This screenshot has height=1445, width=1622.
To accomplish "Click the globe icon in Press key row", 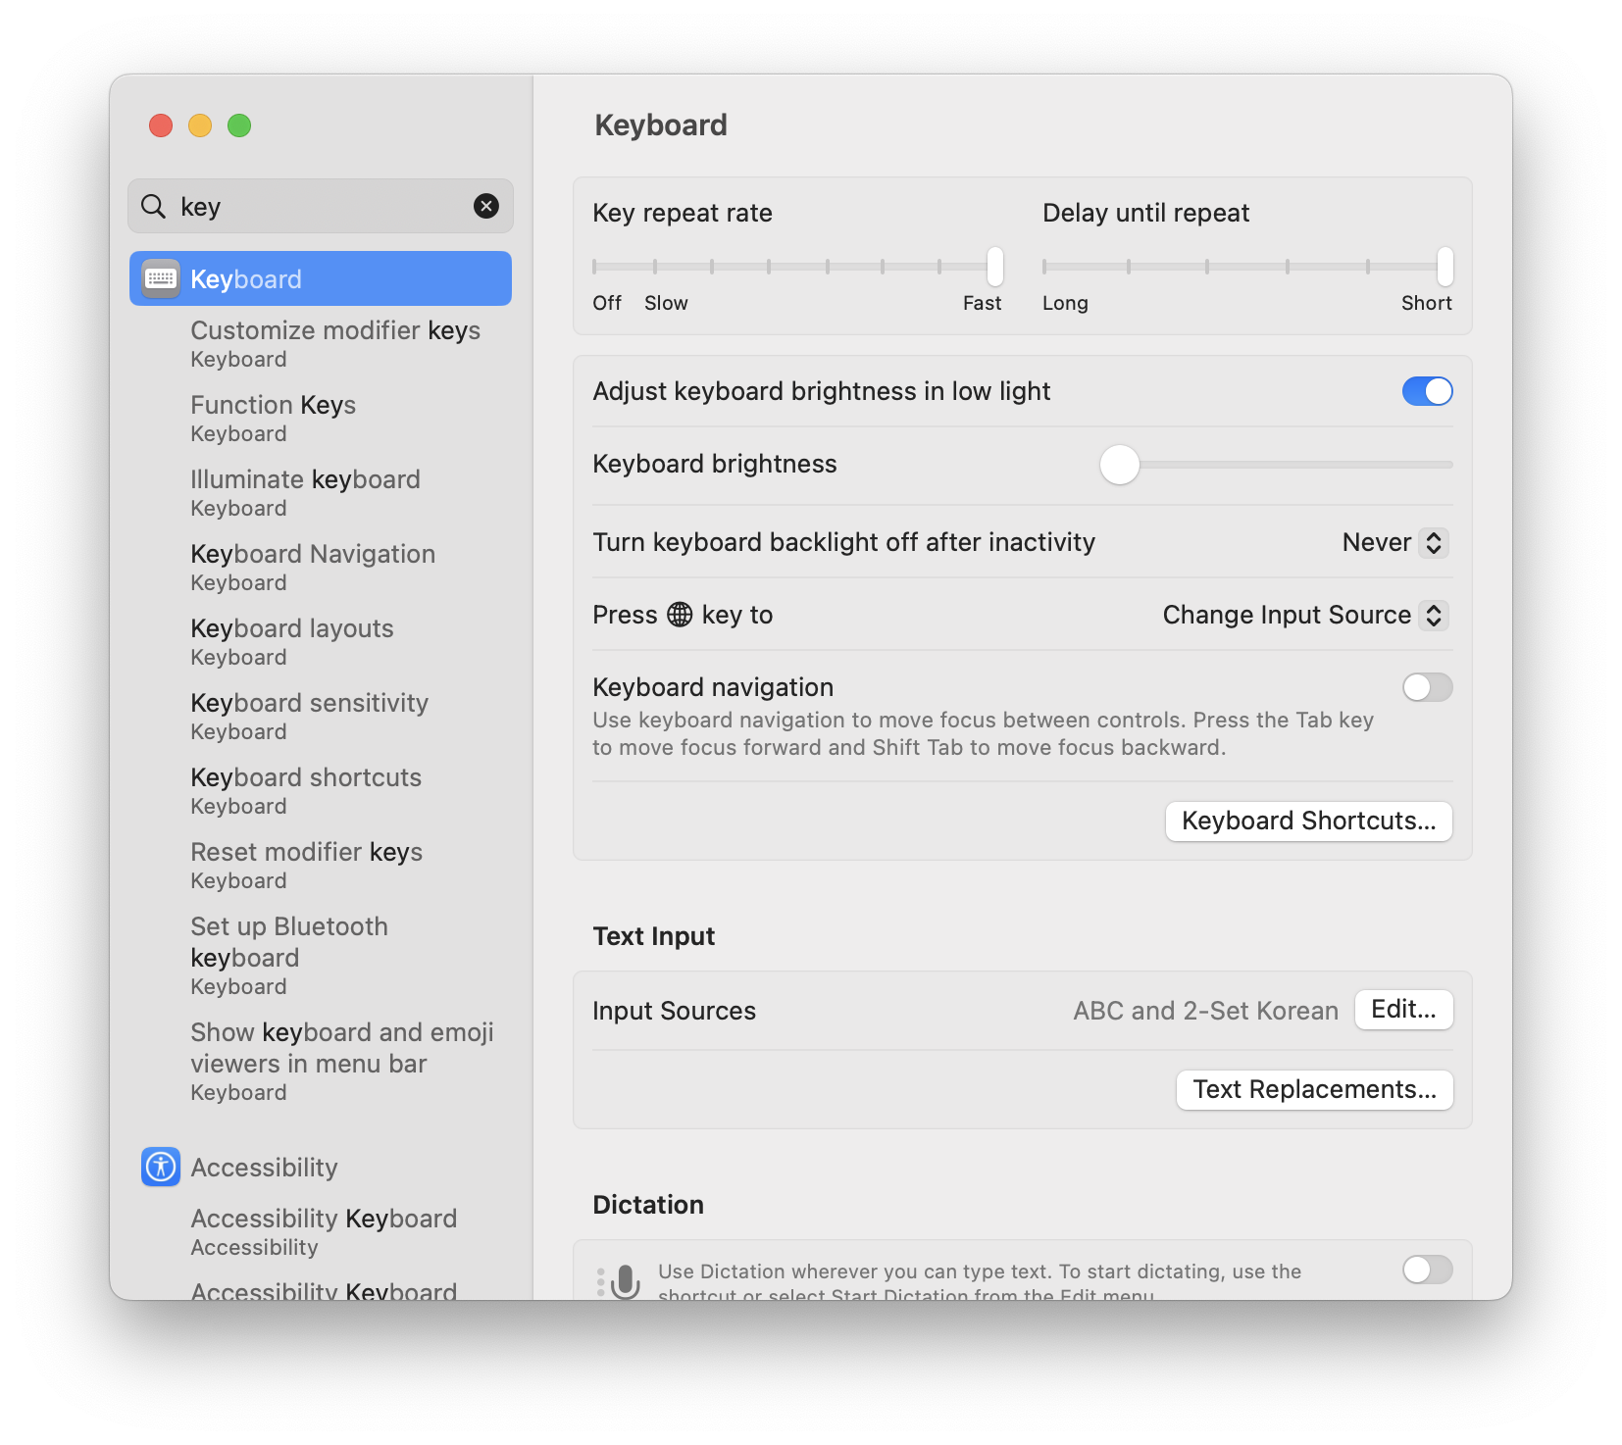I will point(680,615).
